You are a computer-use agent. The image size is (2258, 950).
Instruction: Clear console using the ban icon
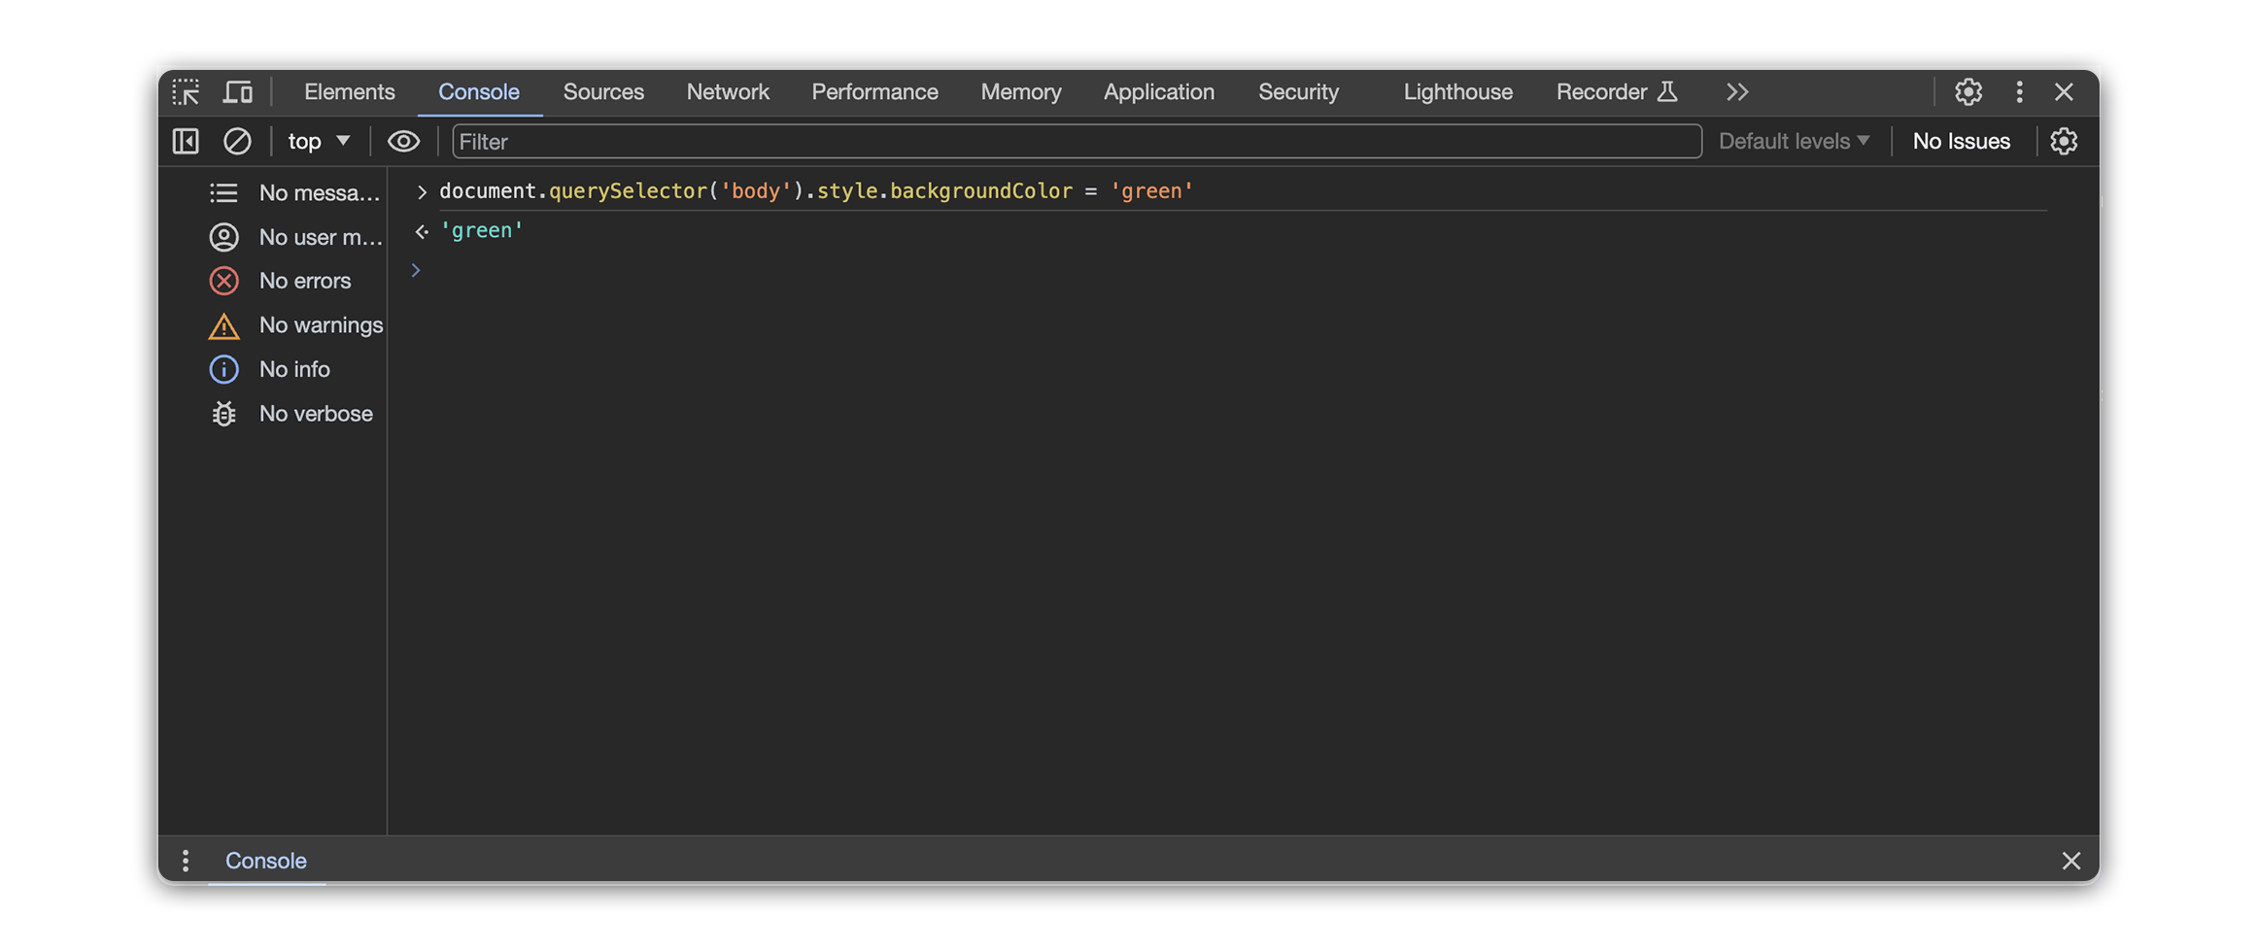[x=237, y=142]
